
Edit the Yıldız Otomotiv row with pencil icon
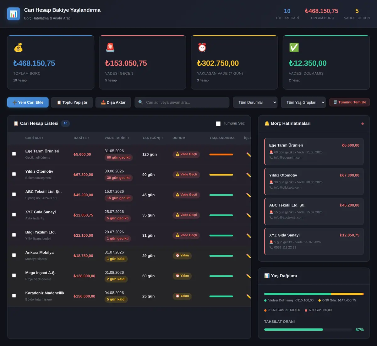[x=249, y=175]
